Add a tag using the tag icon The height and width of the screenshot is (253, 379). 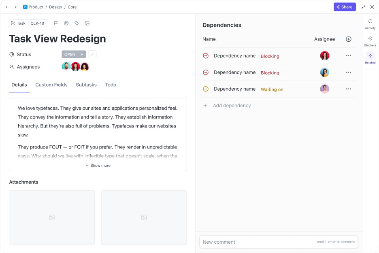pyautogui.click(x=77, y=23)
